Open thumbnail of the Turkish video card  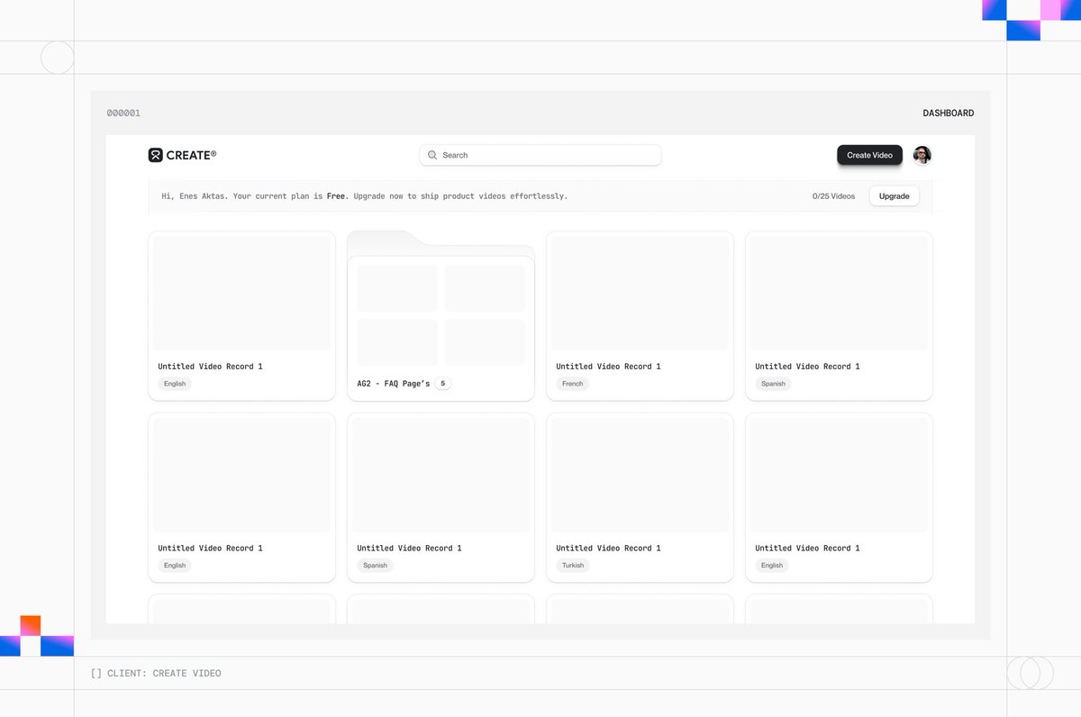[x=640, y=475]
